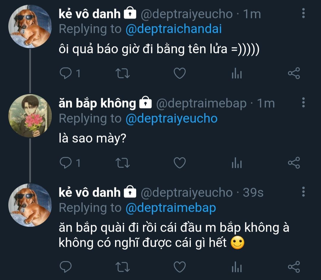Open more options on 'ăn bắp không' tweet
Viewport: 321px width, 280px height.
point(303,102)
